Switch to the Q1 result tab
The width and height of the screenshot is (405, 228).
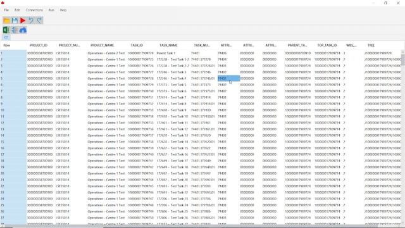(6, 37)
